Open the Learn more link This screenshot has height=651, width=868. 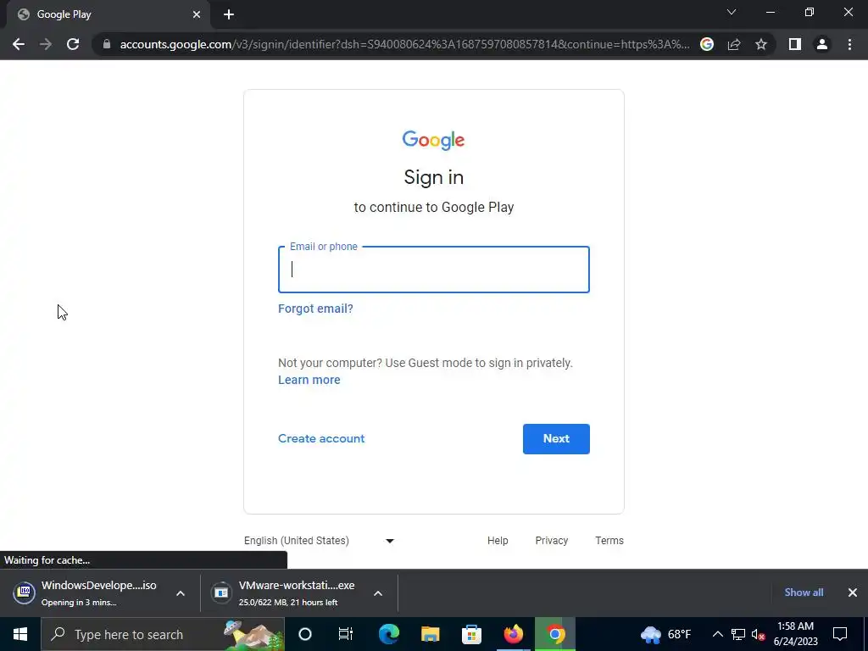click(x=309, y=380)
